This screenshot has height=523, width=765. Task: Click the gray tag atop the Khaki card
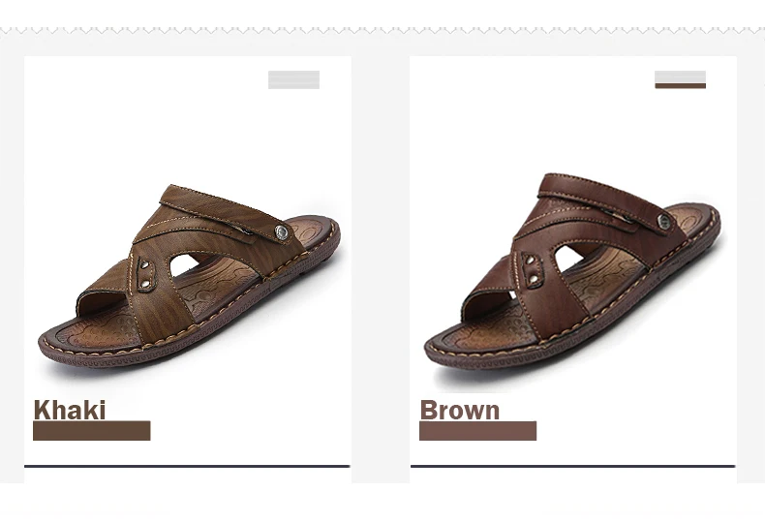pyautogui.click(x=293, y=80)
